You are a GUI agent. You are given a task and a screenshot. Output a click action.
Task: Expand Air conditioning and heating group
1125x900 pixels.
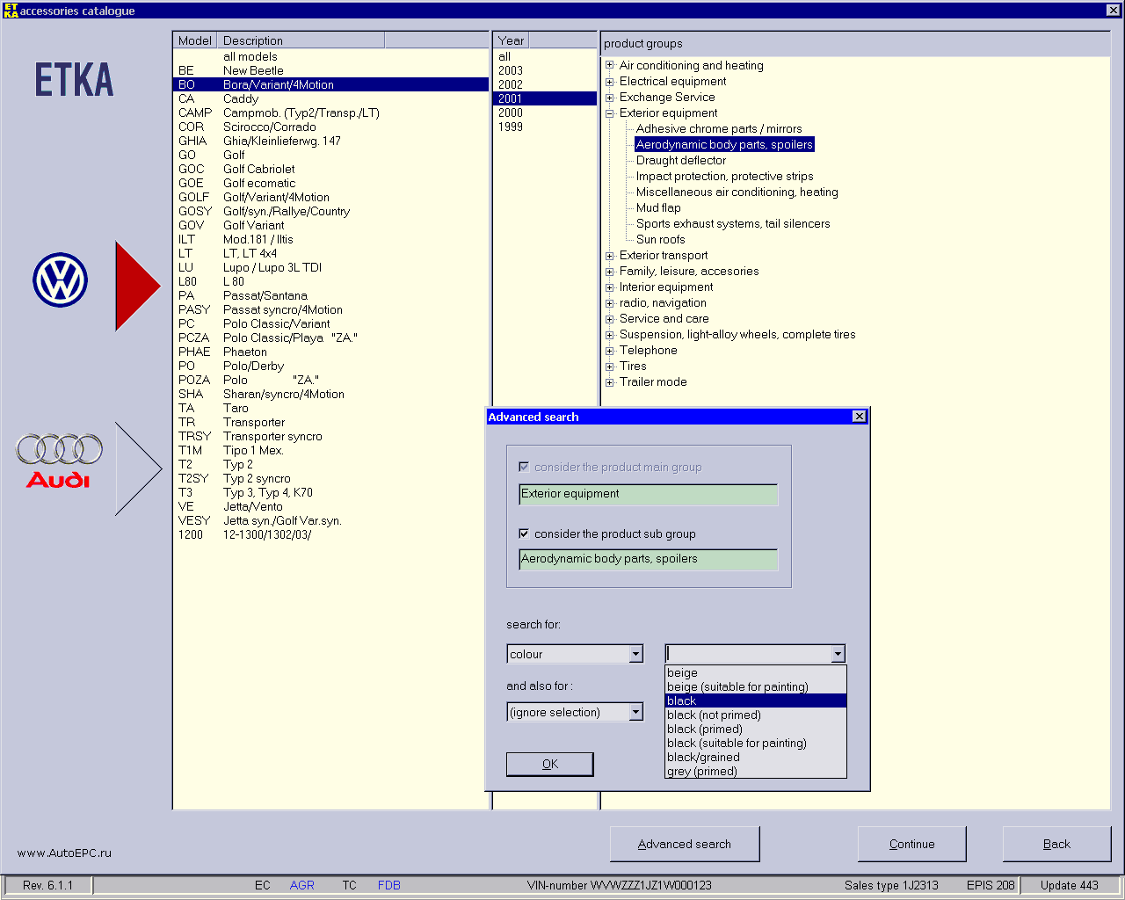609,65
